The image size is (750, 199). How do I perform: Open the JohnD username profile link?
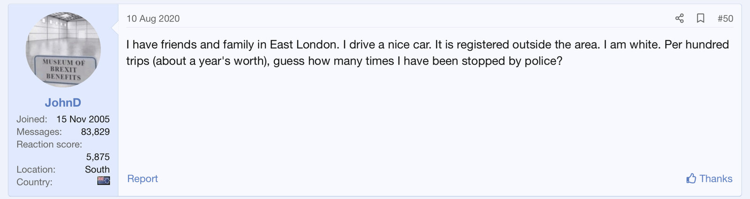click(x=63, y=103)
